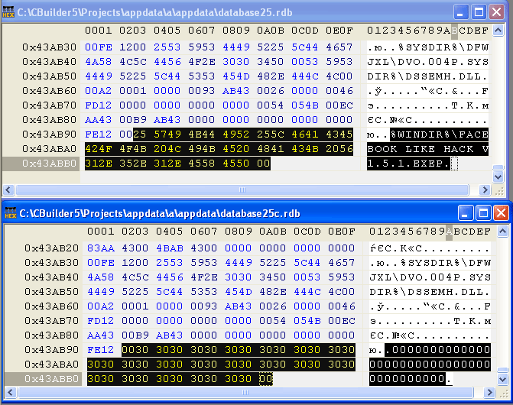Select address row 0x43AB30 in top window

pyautogui.click(x=49, y=47)
